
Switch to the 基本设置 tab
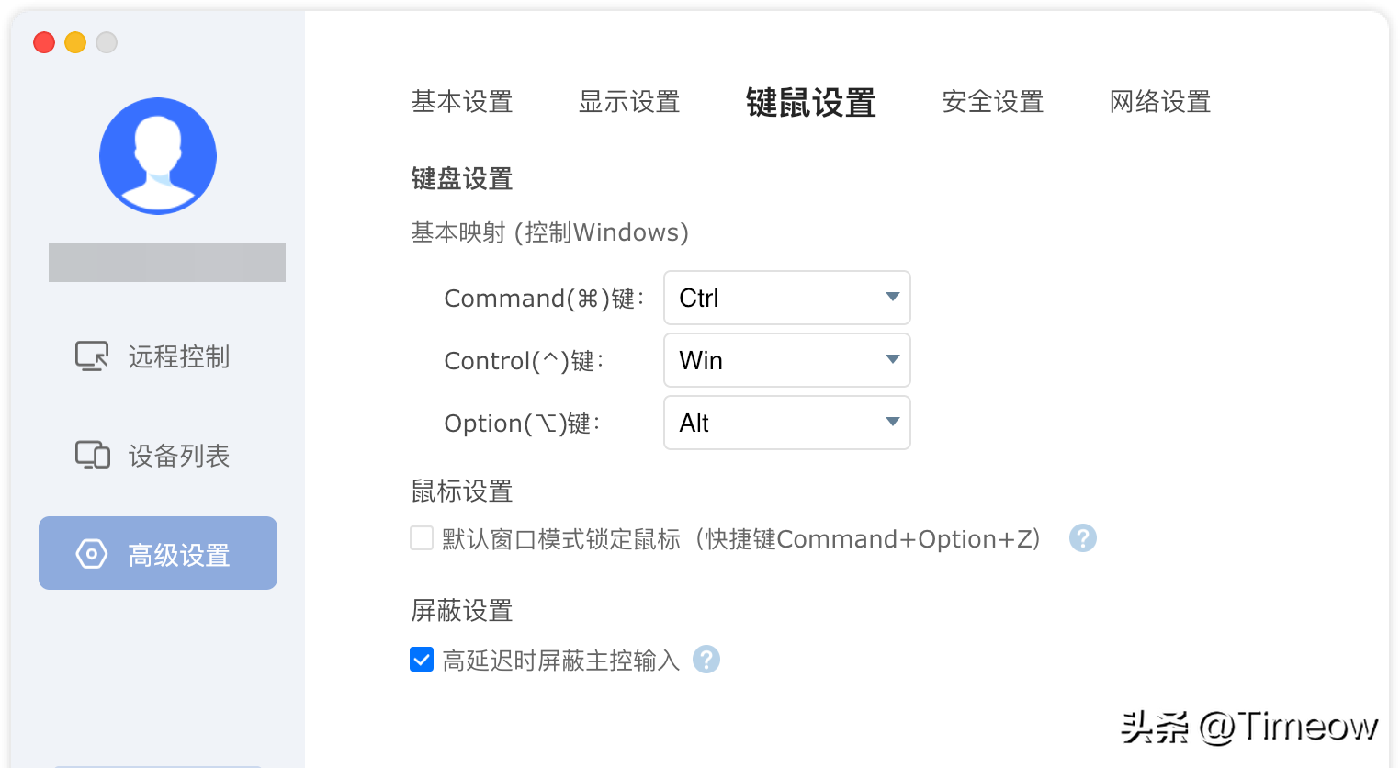[462, 102]
